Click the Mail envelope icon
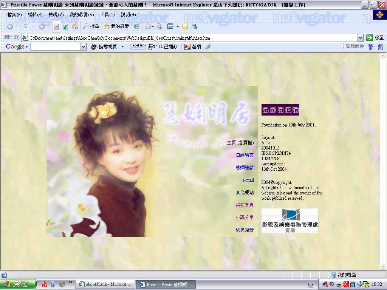This screenshot has height=290, width=387. pyautogui.click(x=148, y=26)
